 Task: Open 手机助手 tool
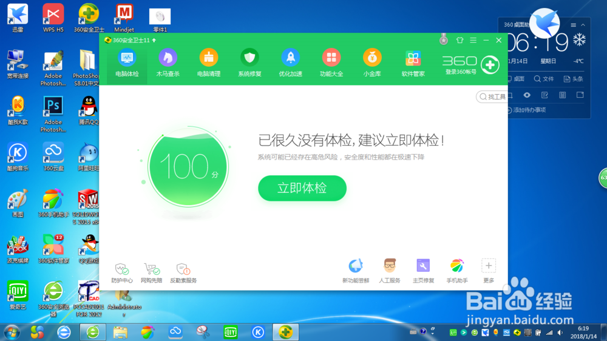[457, 271]
